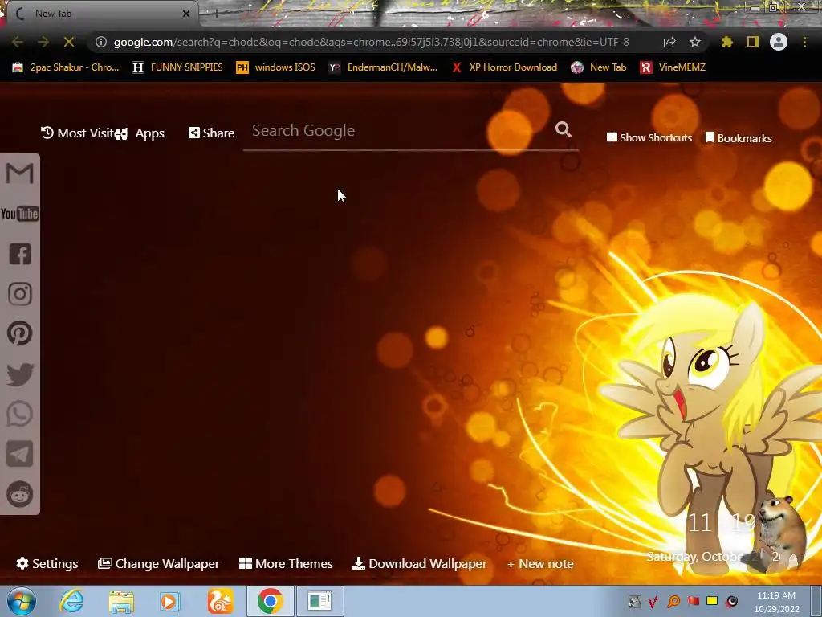
Task: Open WhatsApp shortcut in the sidebar
Action: pos(20,414)
